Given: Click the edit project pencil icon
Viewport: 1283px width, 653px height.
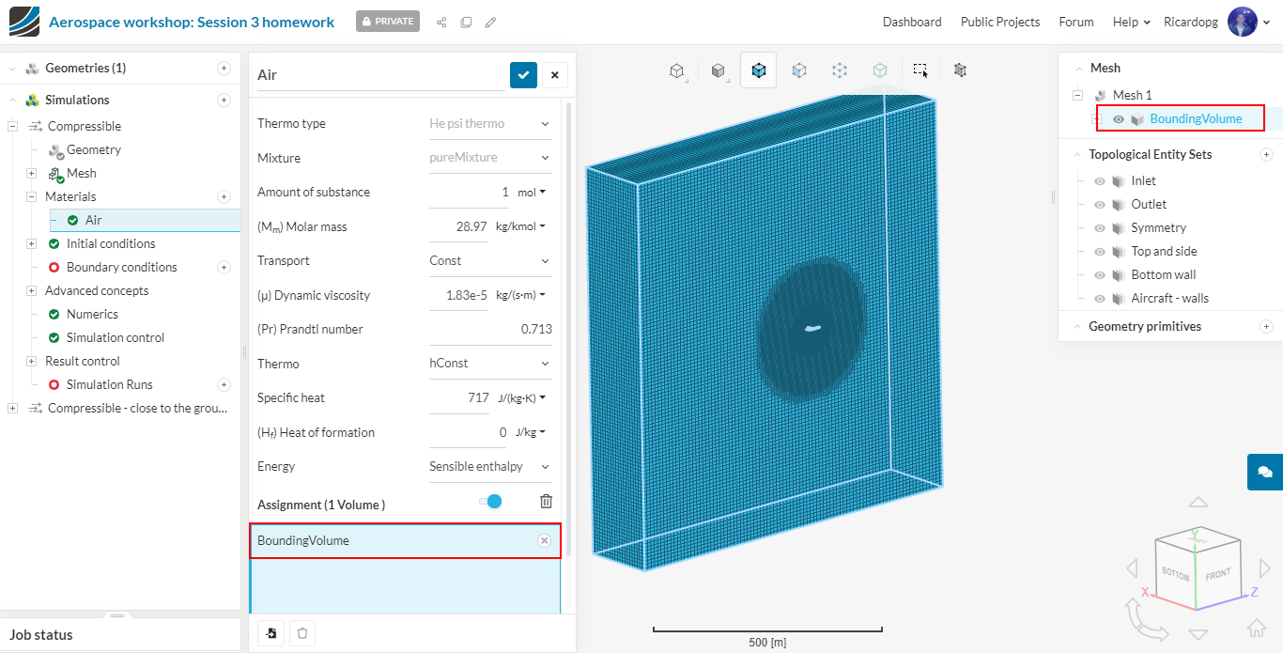Looking at the screenshot, I should tap(490, 22).
